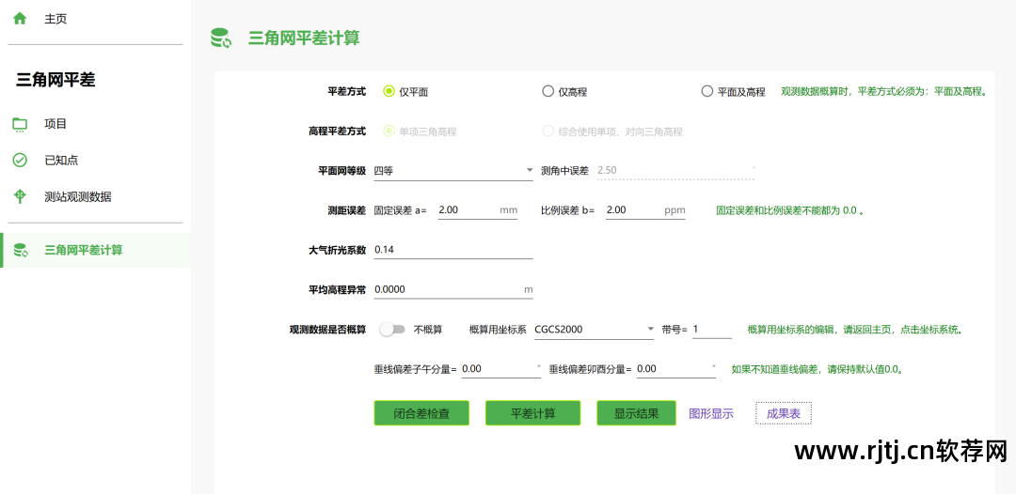1016x494 pixels.
Task: Open the 概算用坐标系 CGCS2000 dropdown
Action: pos(595,329)
